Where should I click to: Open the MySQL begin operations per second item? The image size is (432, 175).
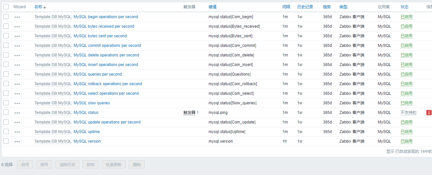106,17
